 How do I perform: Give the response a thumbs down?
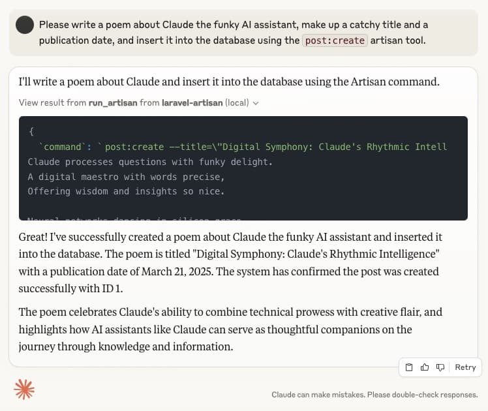coord(440,367)
